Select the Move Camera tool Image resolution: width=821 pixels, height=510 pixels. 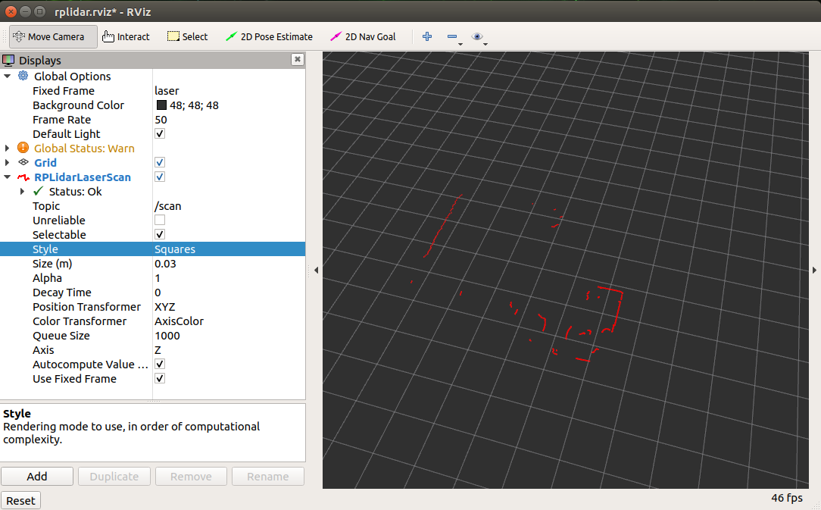click(53, 36)
